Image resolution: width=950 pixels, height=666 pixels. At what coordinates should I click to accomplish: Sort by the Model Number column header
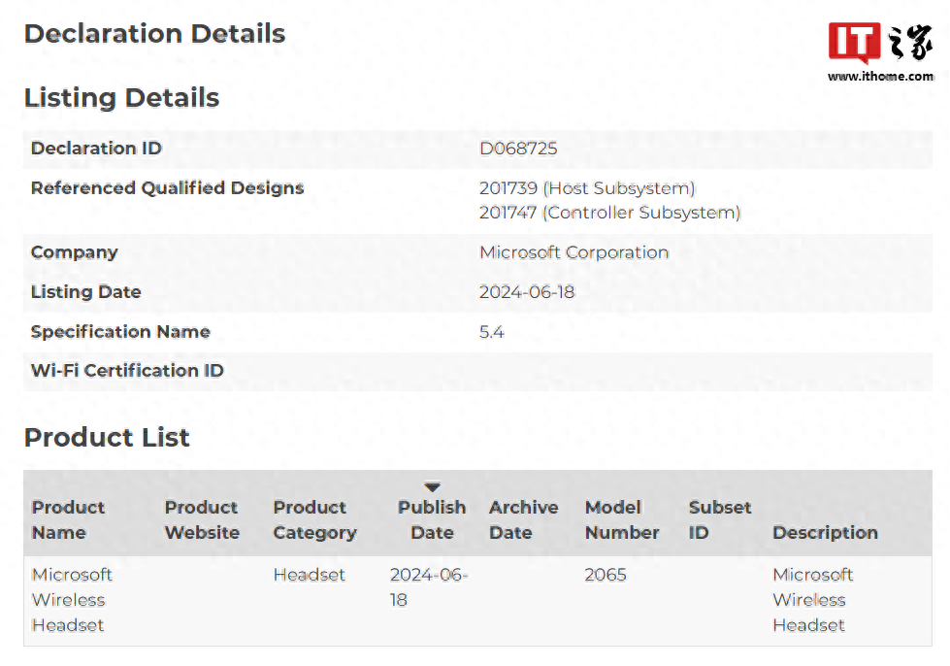[x=622, y=520]
